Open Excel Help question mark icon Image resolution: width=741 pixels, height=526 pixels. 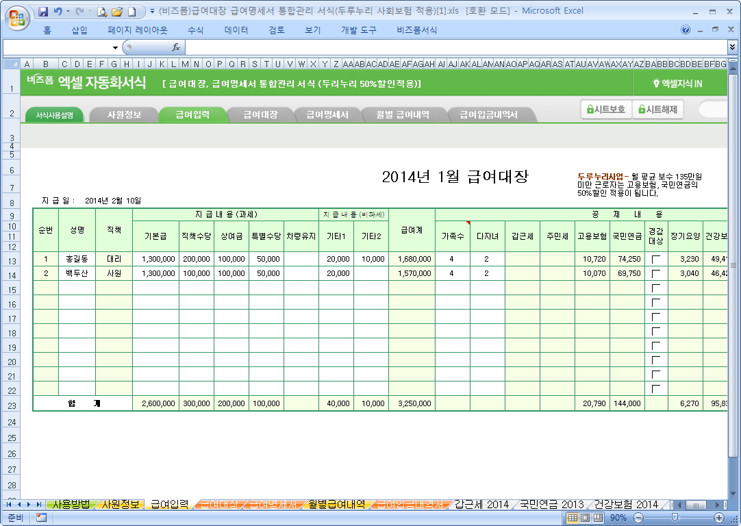[686, 30]
